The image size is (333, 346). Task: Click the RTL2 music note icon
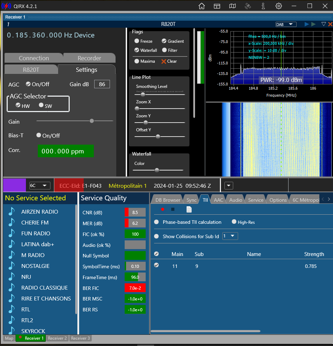coord(12,320)
